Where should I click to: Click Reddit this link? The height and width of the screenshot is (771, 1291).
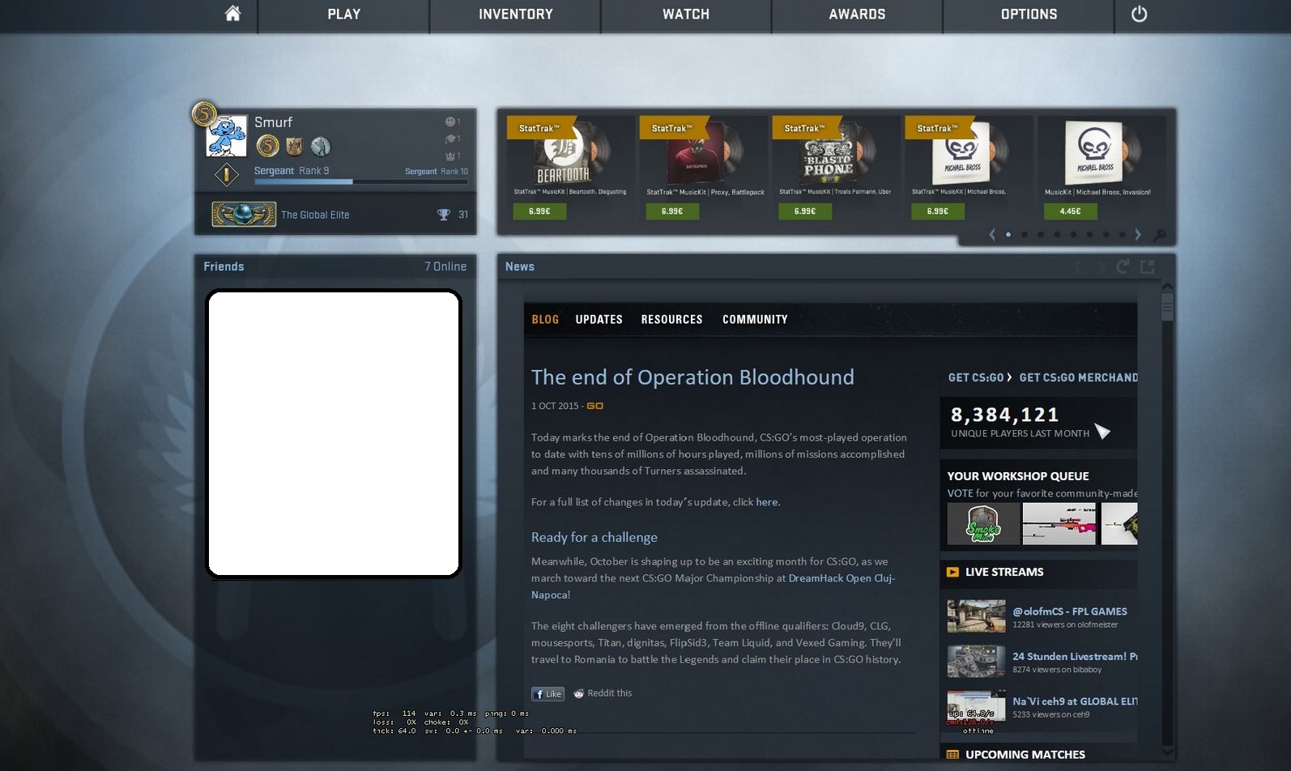pyautogui.click(x=603, y=693)
